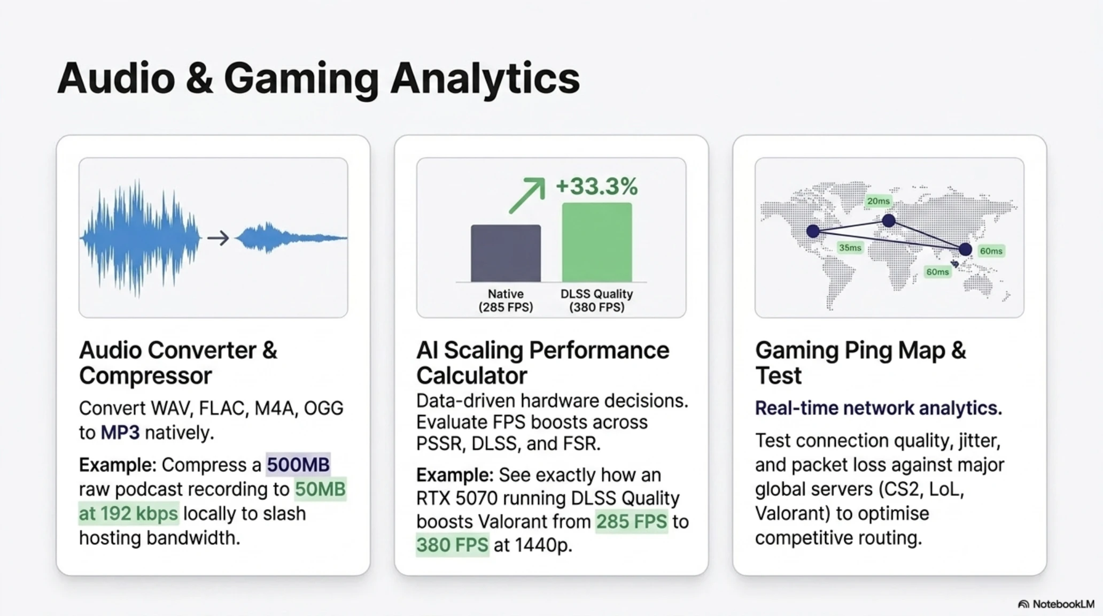This screenshot has width=1103, height=616.
Task: Click the highlighted 500MB text
Action: point(298,465)
